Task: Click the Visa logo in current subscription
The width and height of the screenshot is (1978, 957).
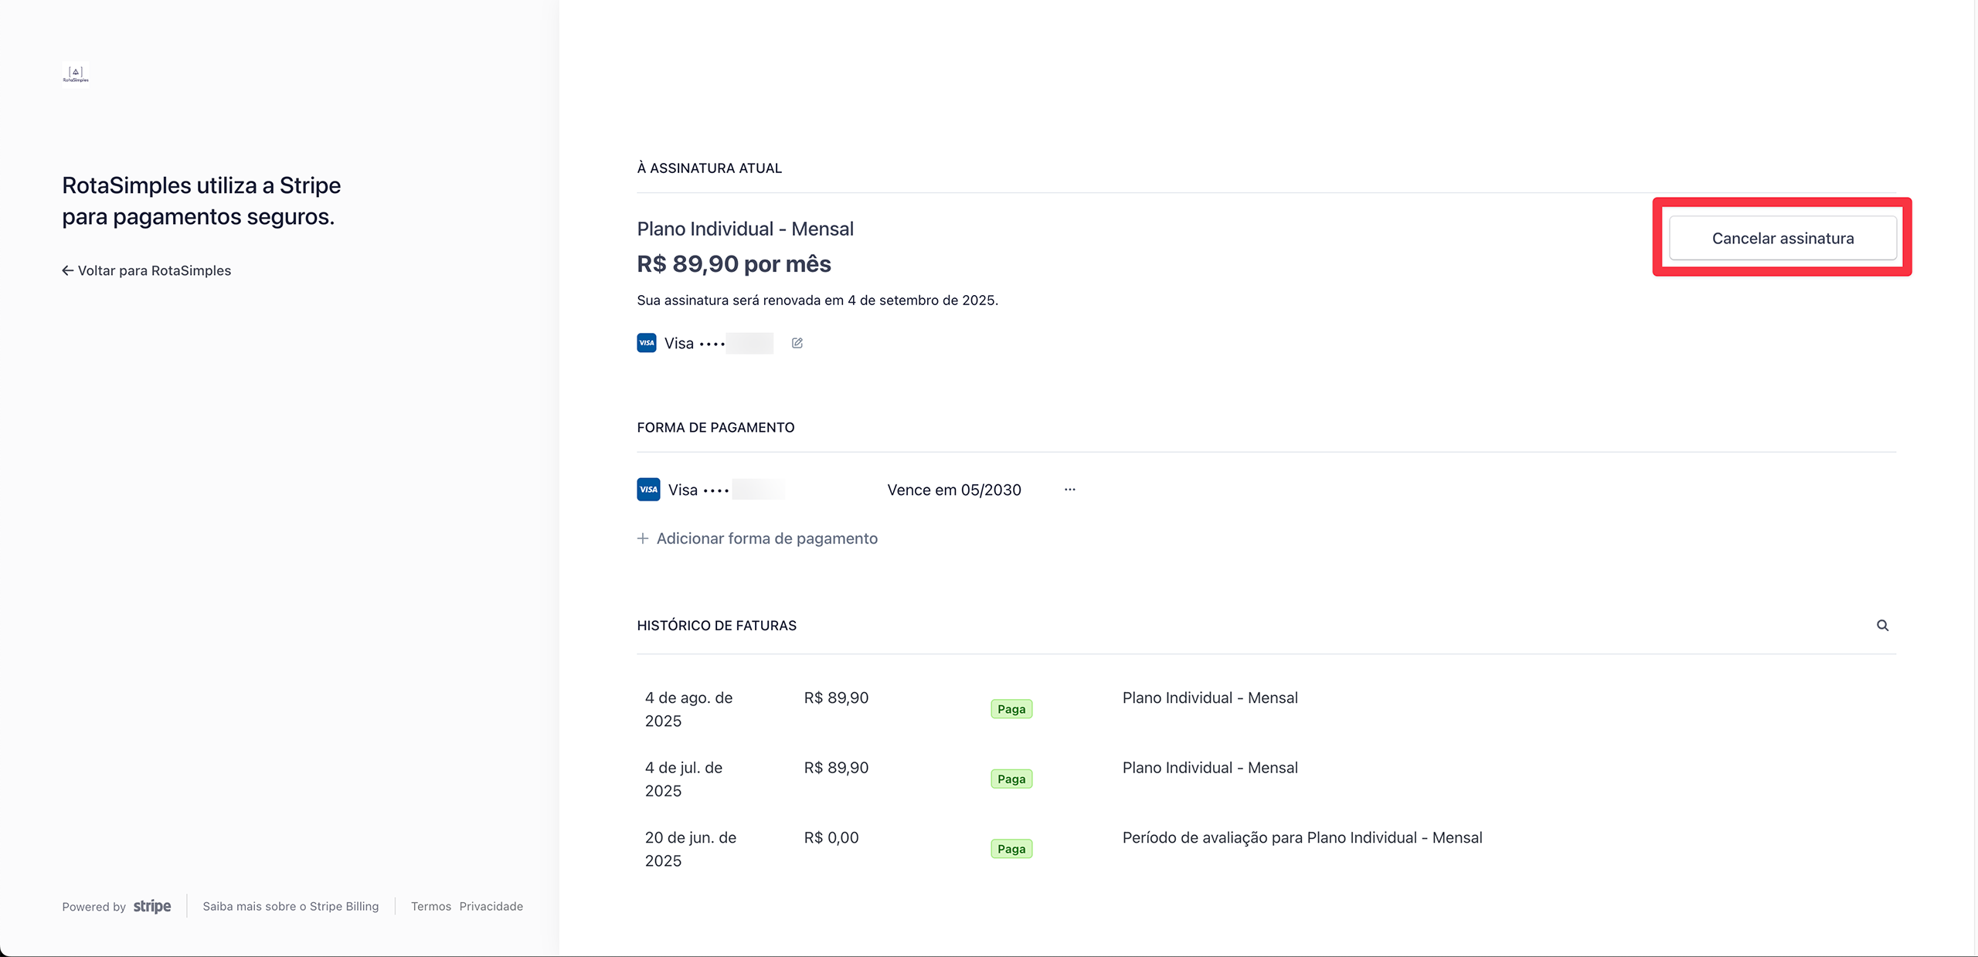Action: (647, 343)
